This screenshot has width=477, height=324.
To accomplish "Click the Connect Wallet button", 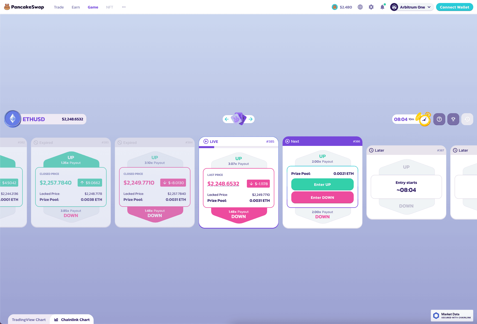I will [454, 7].
